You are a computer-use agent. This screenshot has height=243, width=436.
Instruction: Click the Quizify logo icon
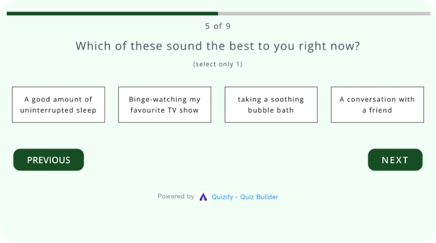[203, 197]
